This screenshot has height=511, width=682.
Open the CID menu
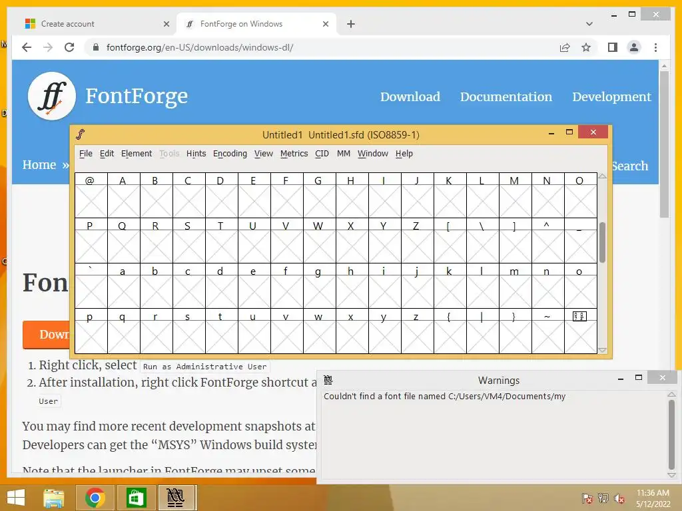(x=322, y=154)
